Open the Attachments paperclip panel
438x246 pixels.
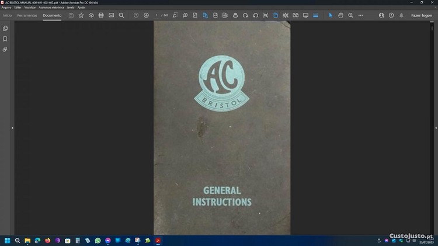[x=5, y=49]
